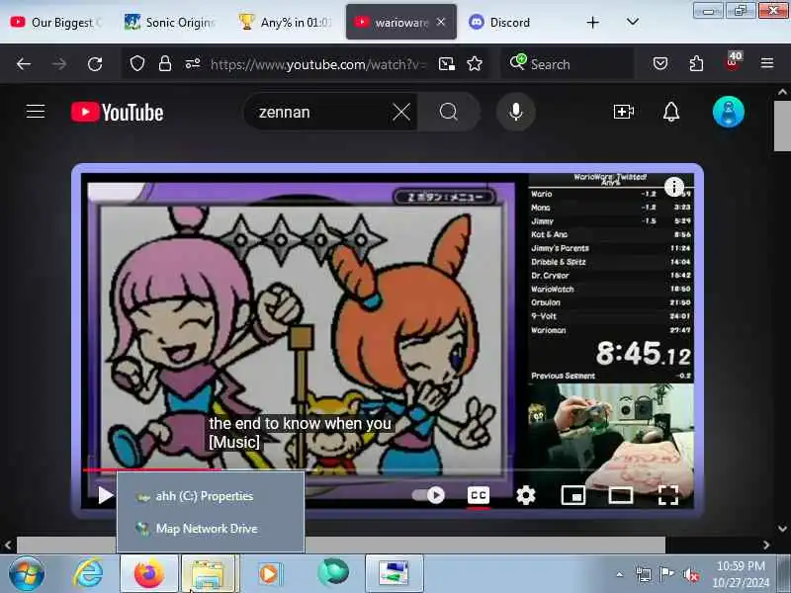Toggle theater mode in the player
This screenshot has height=593, width=791.
(621, 495)
